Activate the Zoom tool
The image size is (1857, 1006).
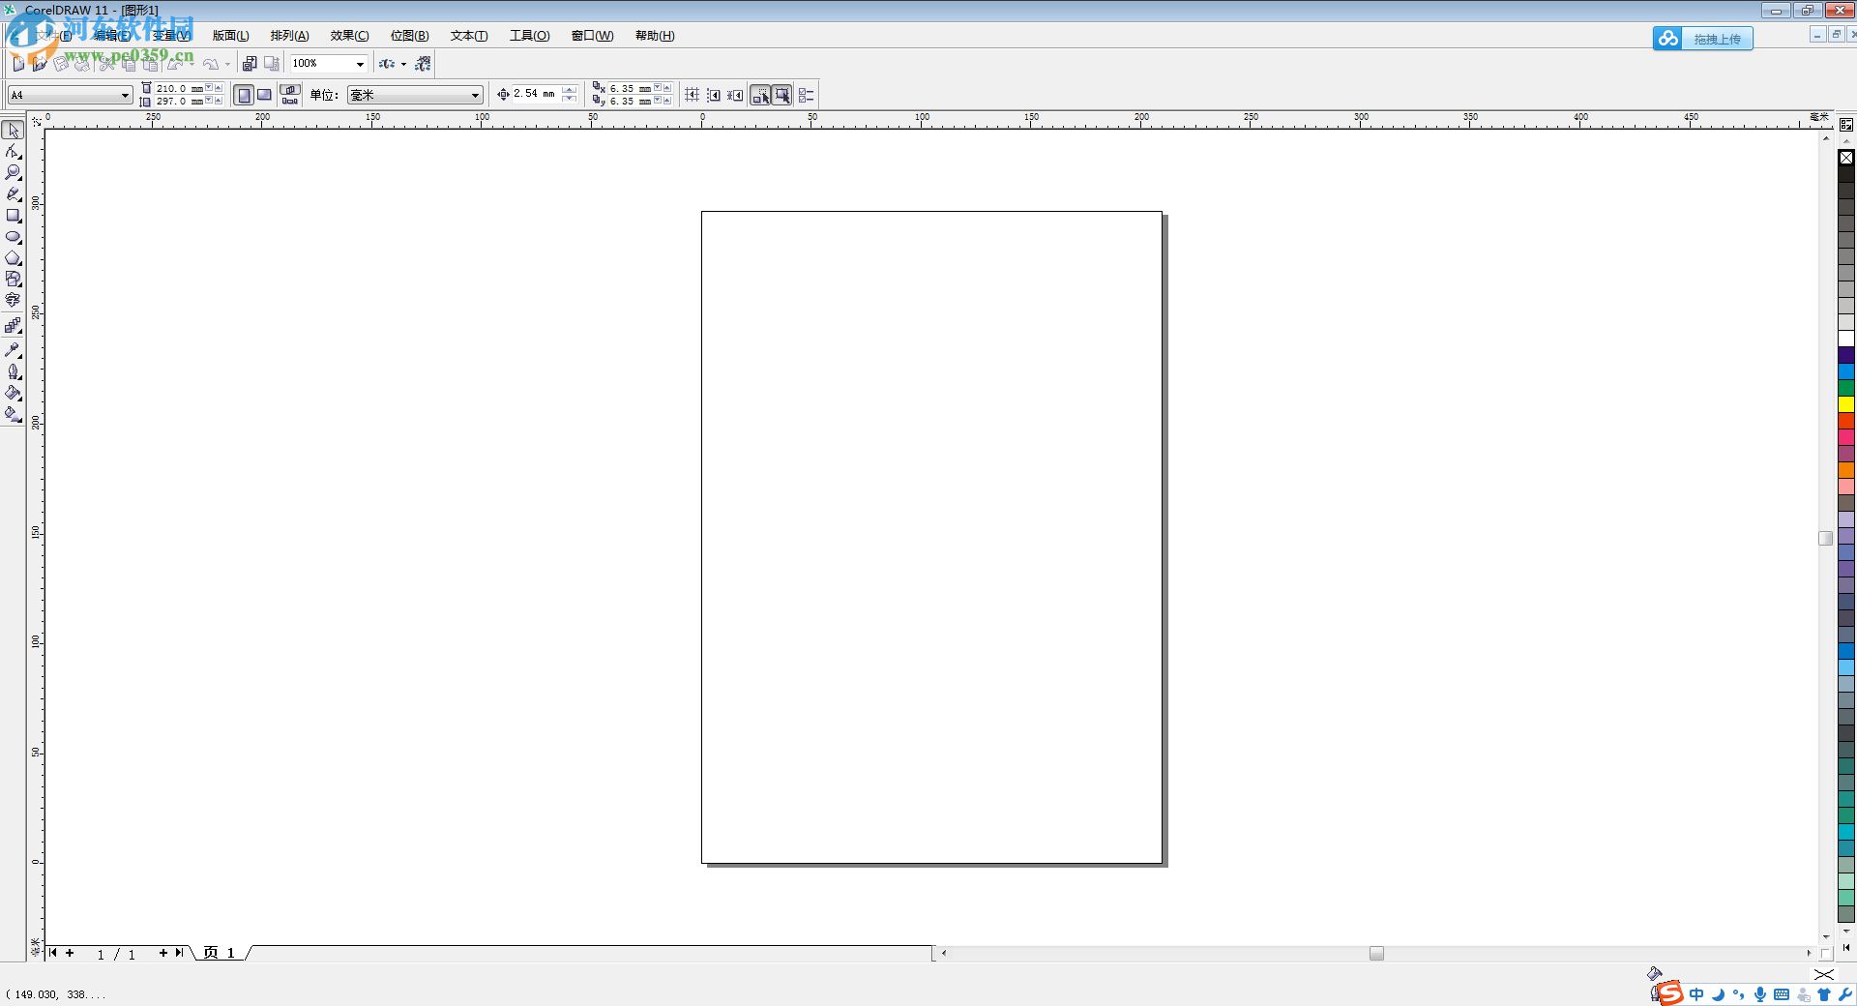(x=13, y=172)
